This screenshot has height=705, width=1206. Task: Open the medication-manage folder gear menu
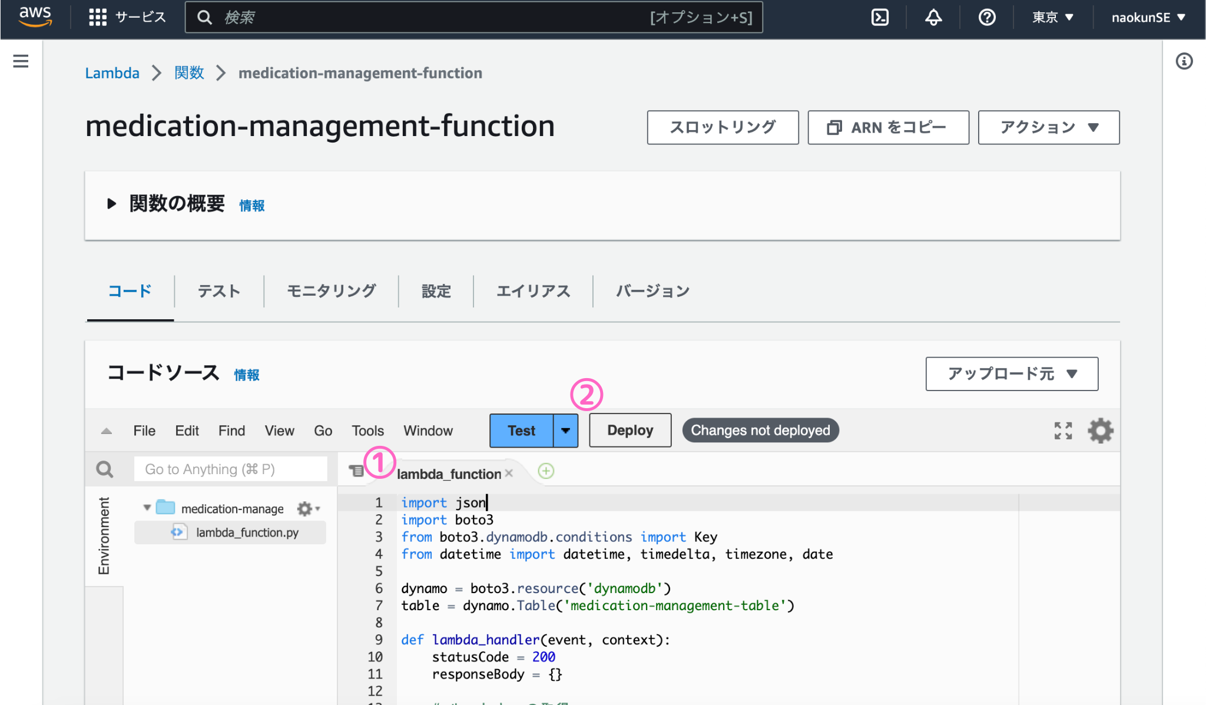308,508
